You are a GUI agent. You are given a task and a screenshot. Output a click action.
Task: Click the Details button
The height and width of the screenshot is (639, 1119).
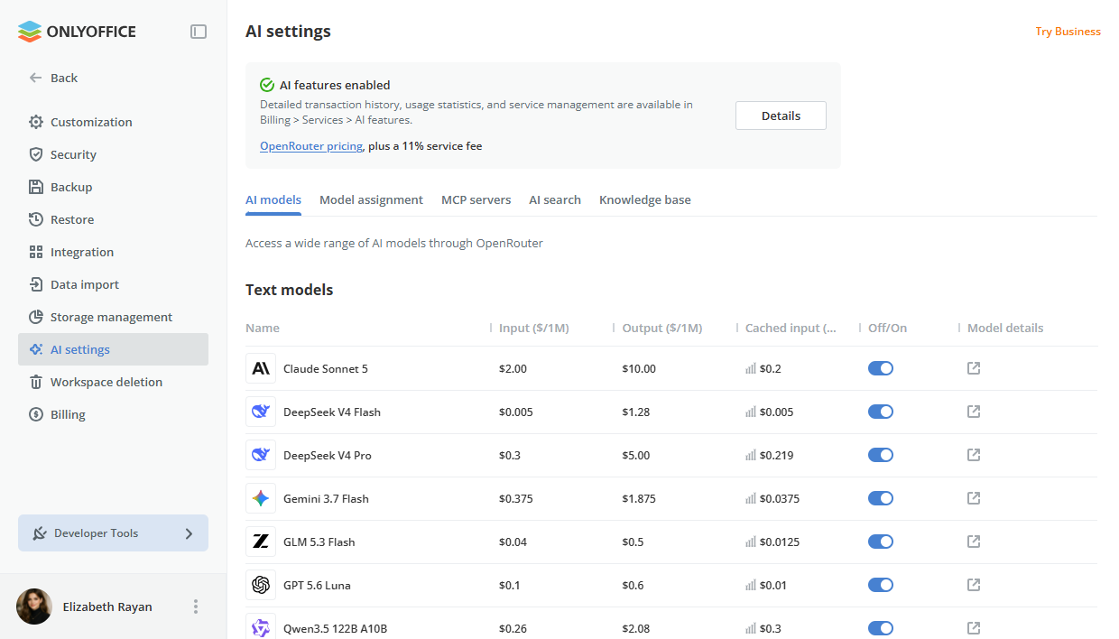(x=781, y=116)
